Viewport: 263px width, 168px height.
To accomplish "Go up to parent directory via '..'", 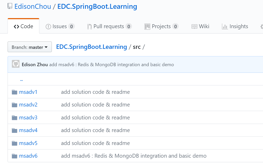I will [22, 80].
